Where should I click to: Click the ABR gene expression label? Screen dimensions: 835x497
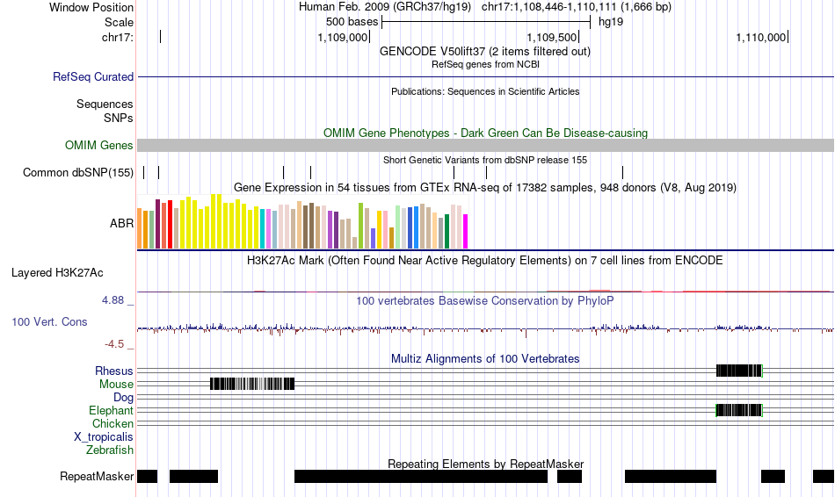pos(122,224)
